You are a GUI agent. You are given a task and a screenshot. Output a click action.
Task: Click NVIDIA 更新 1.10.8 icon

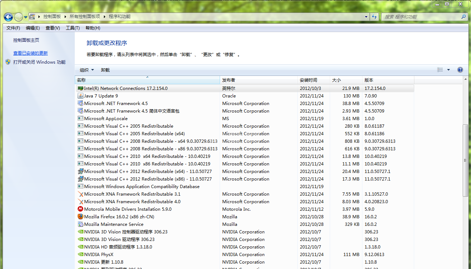pyautogui.click(x=81, y=262)
